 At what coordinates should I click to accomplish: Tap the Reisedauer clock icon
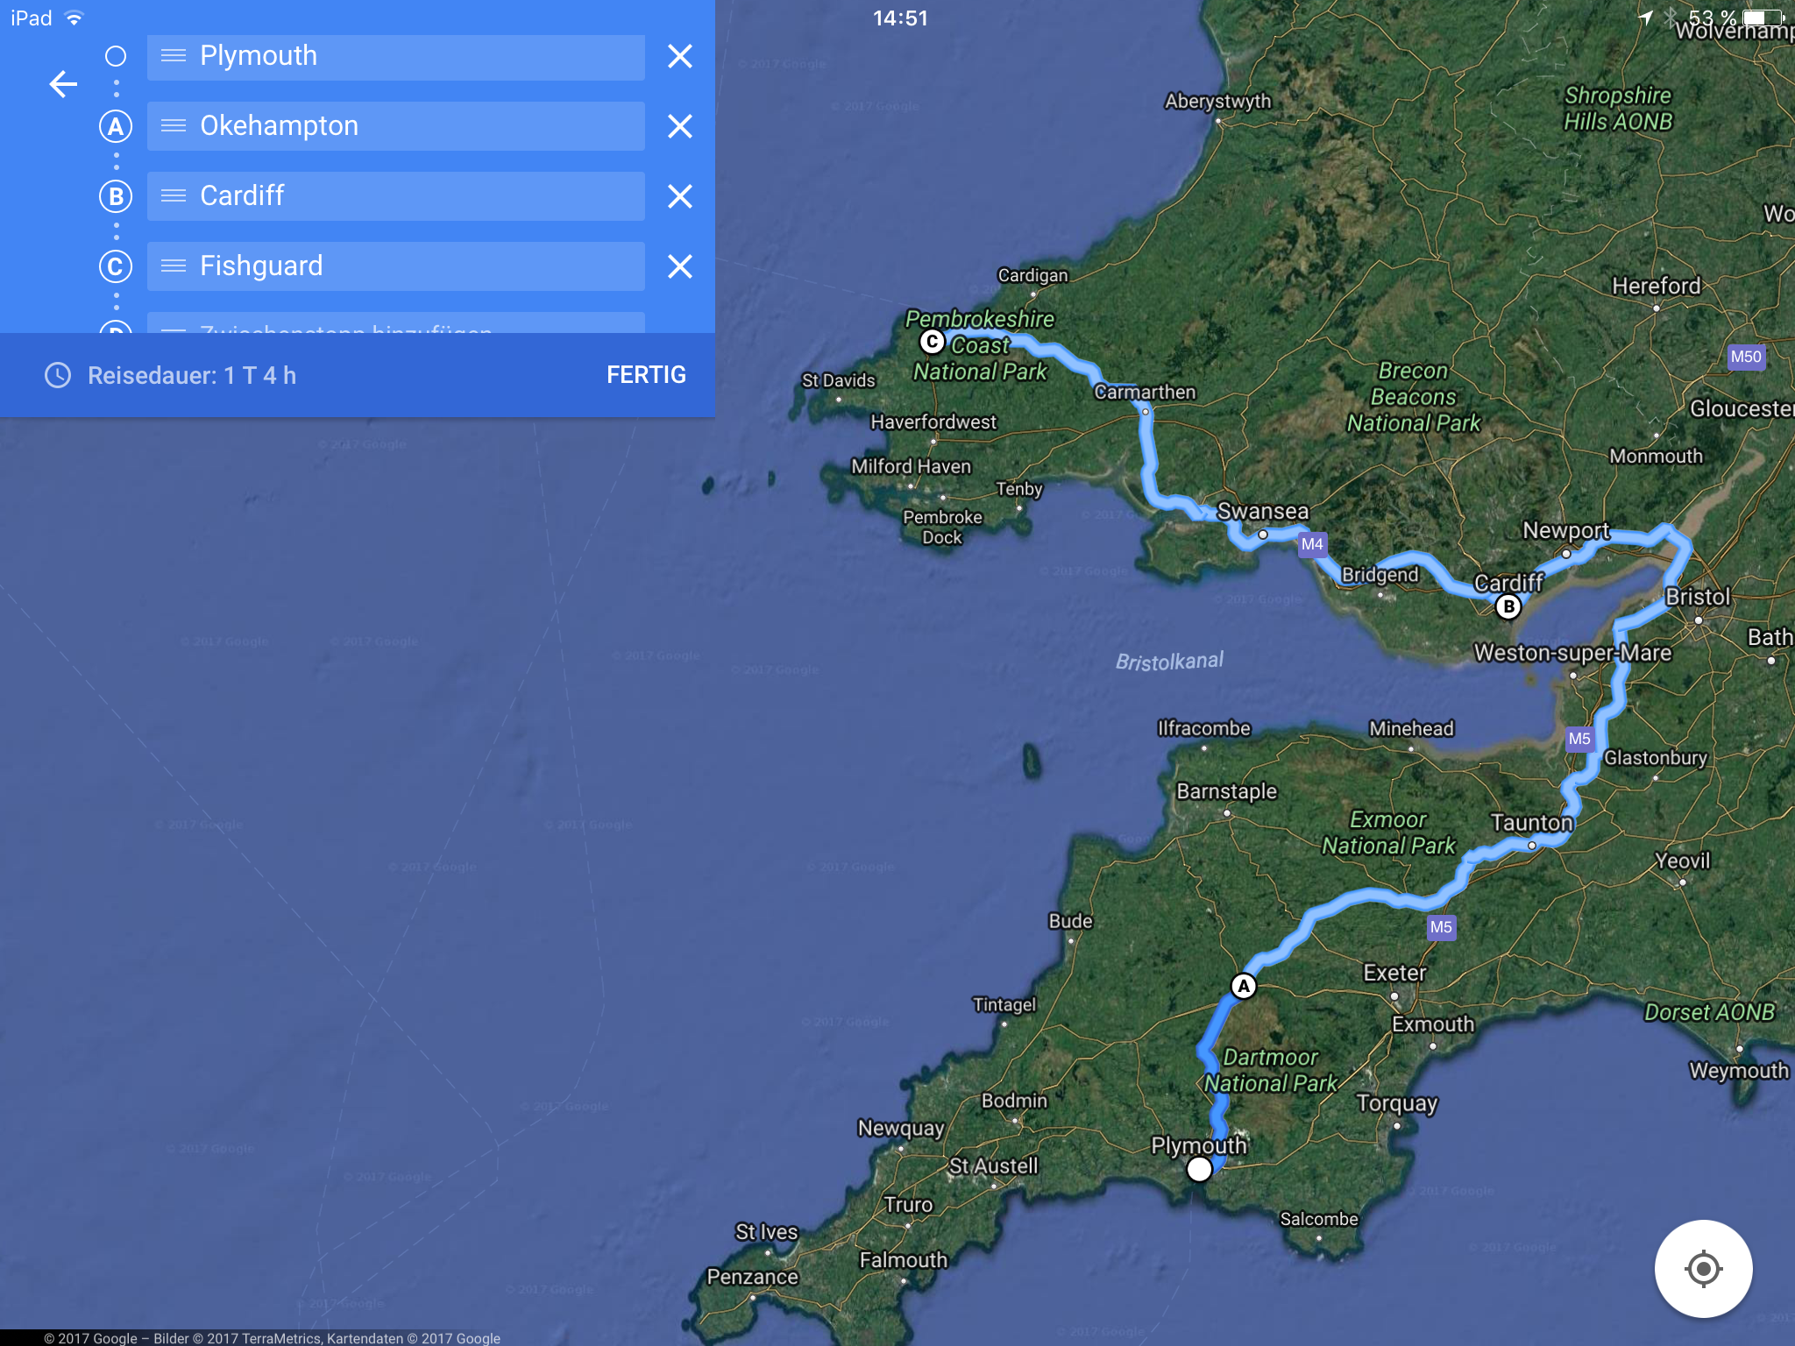(x=58, y=376)
